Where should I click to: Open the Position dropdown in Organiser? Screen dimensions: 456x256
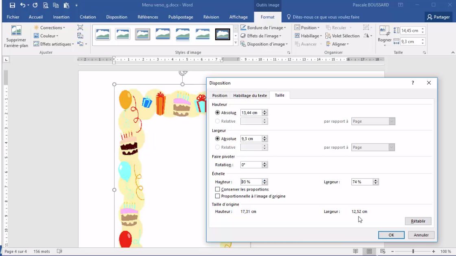coord(307,28)
